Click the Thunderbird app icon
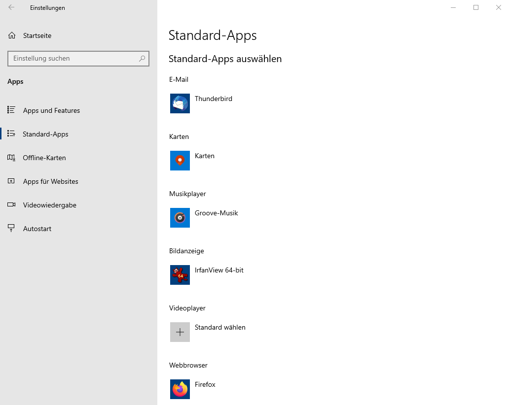The height and width of the screenshot is (405, 508). pos(180,103)
